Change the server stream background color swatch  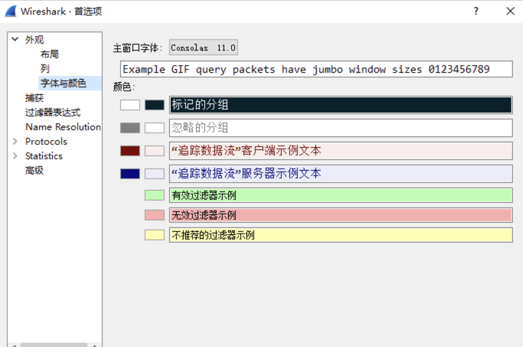(x=155, y=173)
